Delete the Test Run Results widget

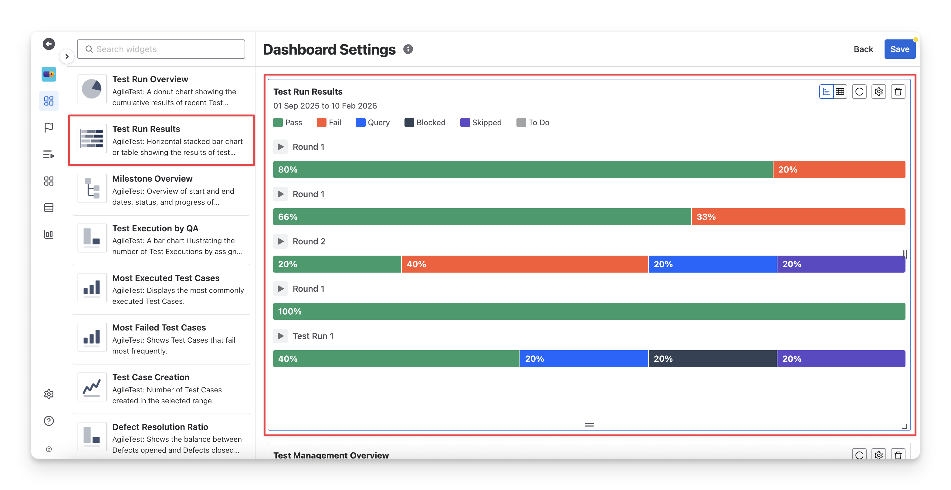pos(898,92)
